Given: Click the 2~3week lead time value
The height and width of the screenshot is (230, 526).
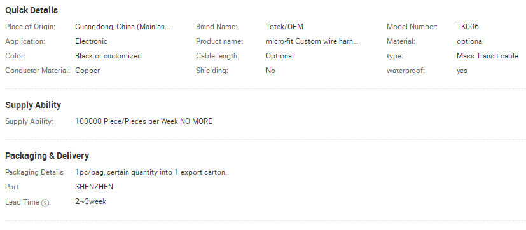Looking at the screenshot, I should (x=90, y=201).
